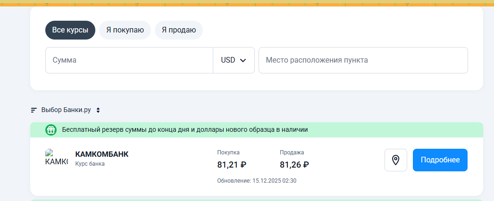Image resolution: width=494 pixels, height=201 pixels.
Task: Focus the "Место расположения пункта" field
Action: tap(363, 60)
